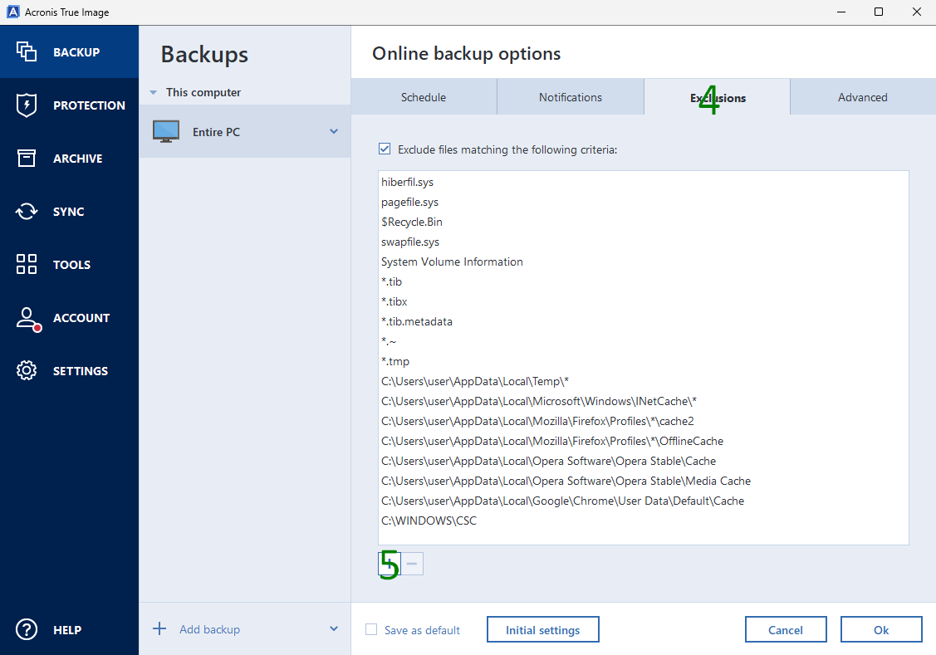
Task: Enable Save as default
Action: 370,629
